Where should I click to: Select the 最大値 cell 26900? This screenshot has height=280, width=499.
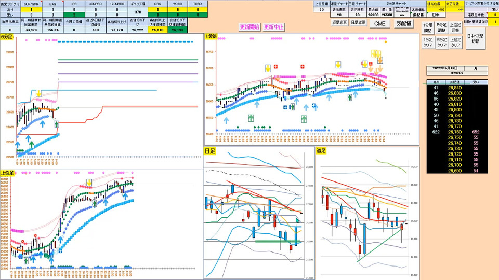click(373, 15)
